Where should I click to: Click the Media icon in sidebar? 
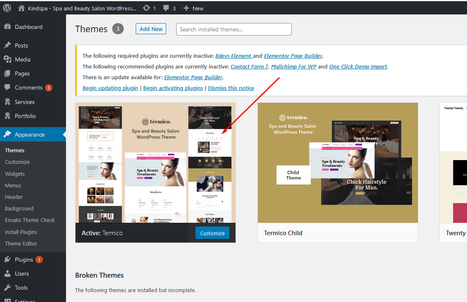(x=7, y=59)
